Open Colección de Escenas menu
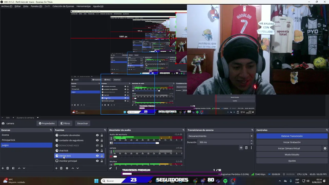The height and width of the screenshot is (185, 329). click(x=63, y=6)
